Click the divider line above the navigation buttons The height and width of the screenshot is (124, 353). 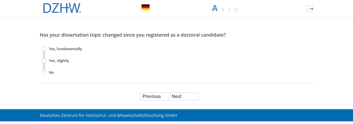pos(176,84)
